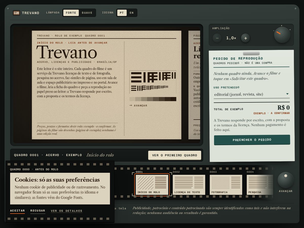Screen dimensions: 304x228
Task: Click the resolution test chart in frame
Action: pos(153,82)
